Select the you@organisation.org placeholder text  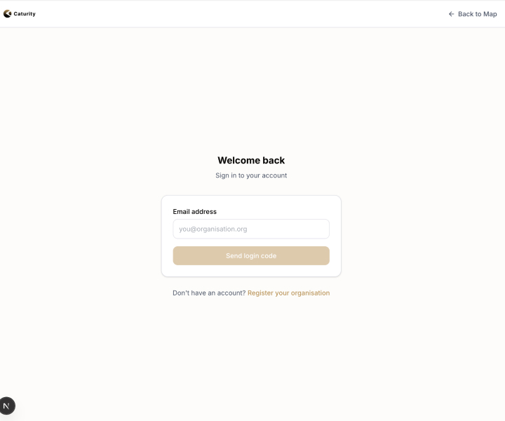click(x=213, y=229)
